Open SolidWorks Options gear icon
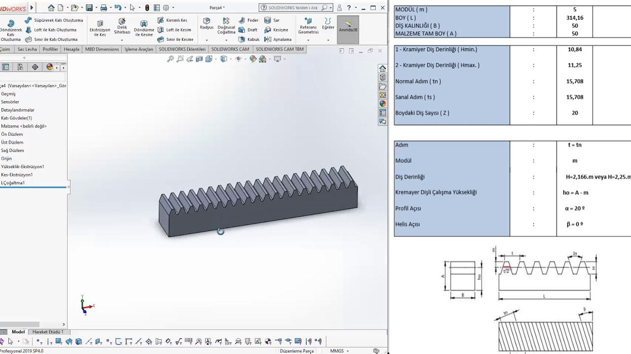This screenshot has width=631, height=354. click(166, 8)
